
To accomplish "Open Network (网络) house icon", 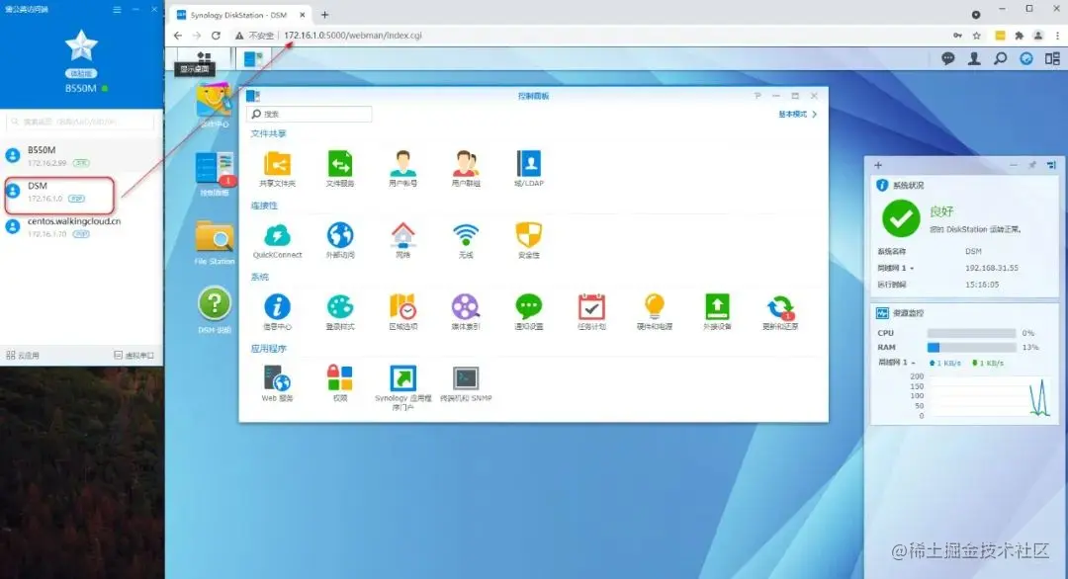I will point(402,235).
